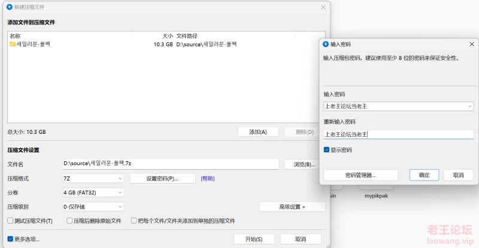Viewport: 479px width, 248px height.
Task: Close the New Archive window
Action: tap(323, 7)
